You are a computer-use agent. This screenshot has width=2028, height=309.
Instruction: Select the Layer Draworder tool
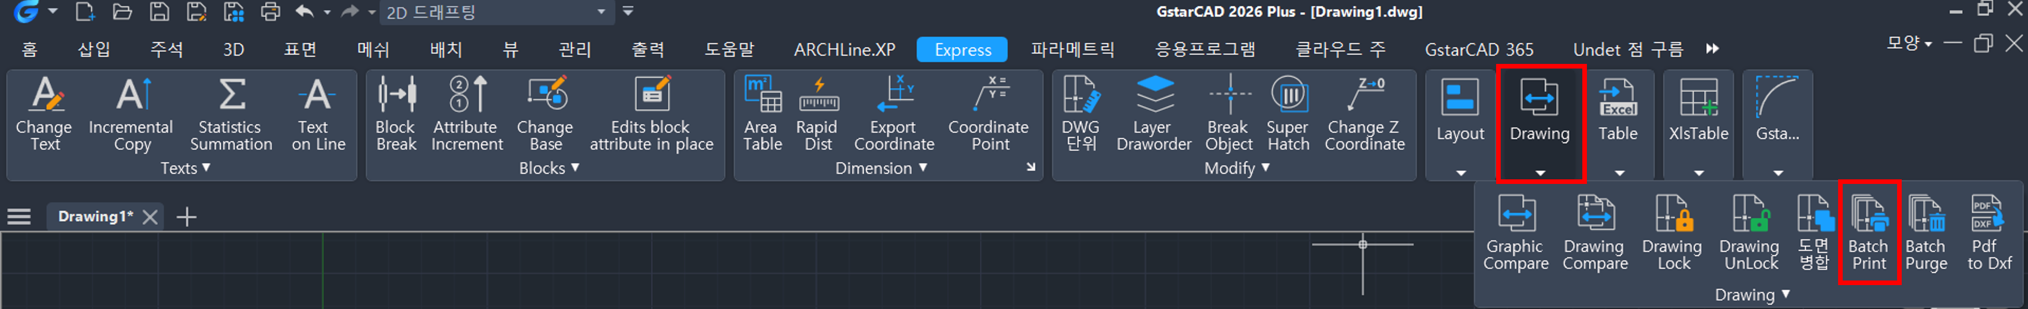point(1153,113)
